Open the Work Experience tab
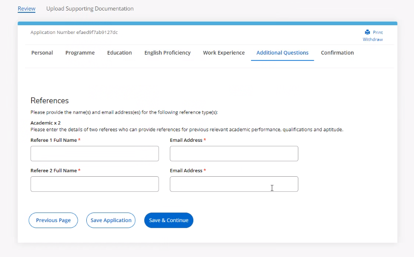The image size is (414, 257). point(224,53)
